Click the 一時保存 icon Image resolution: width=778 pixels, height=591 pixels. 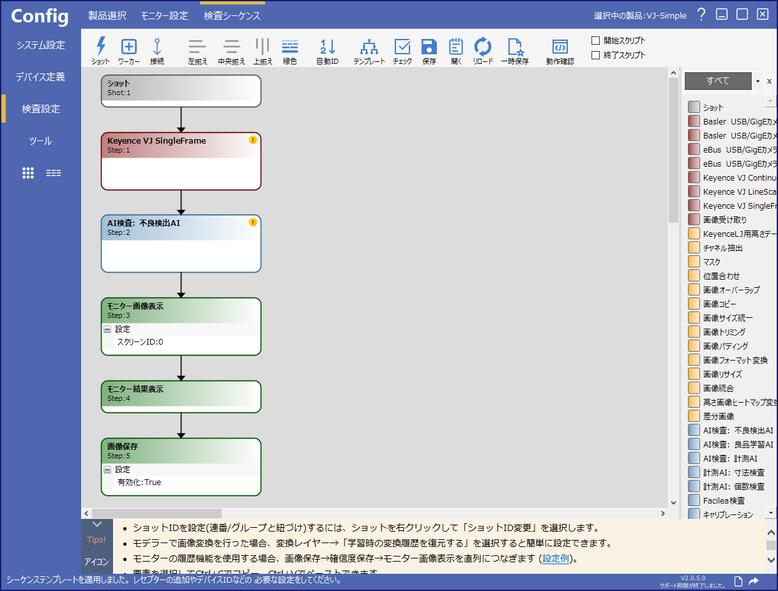pyautogui.click(x=515, y=47)
